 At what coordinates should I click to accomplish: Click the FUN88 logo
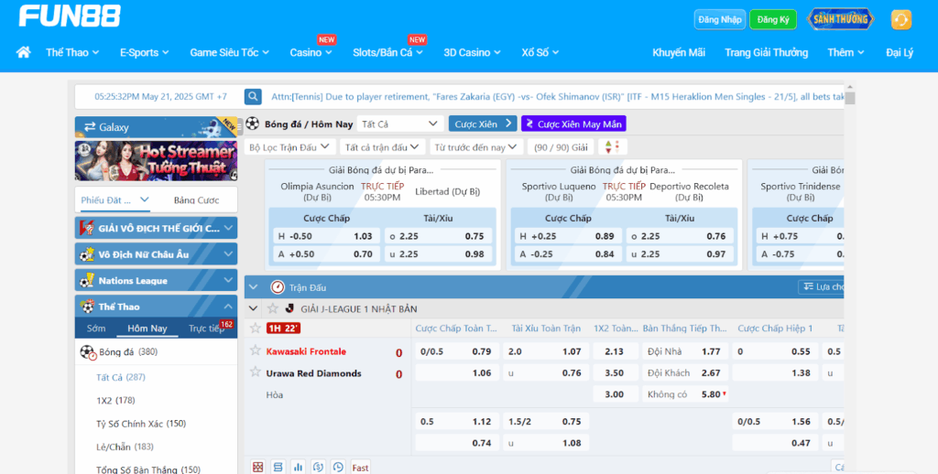70,16
